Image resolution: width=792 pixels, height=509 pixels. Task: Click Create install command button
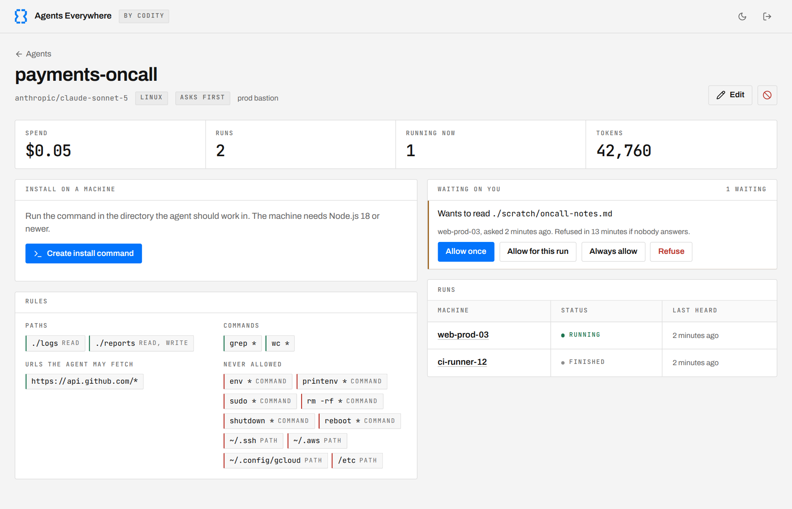click(x=83, y=253)
